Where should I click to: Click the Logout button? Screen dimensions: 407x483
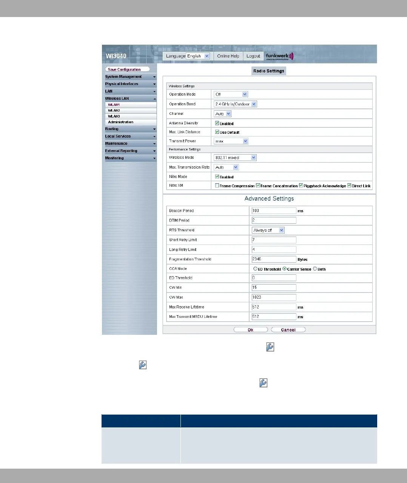tap(253, 56)
